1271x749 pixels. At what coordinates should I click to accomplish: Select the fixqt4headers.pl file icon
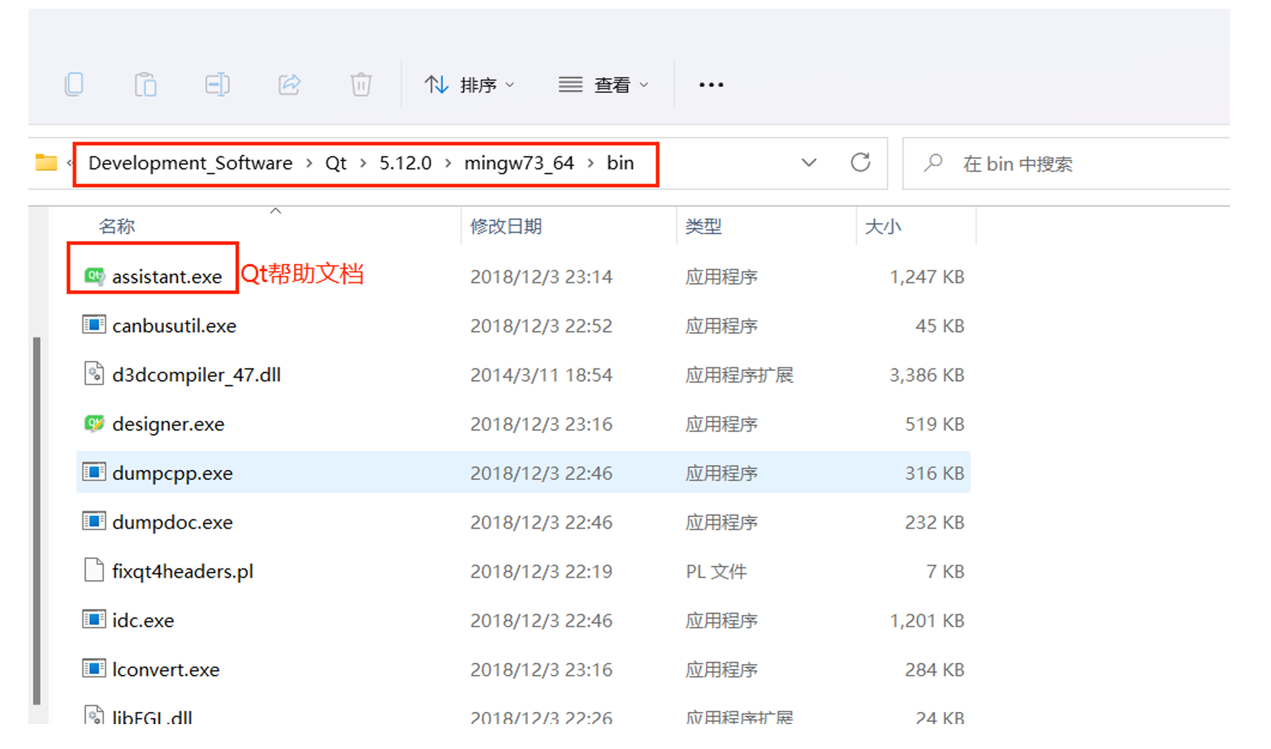(x=94, y=571)
